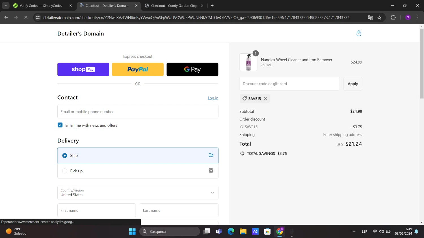This screenshot has width=424, height=238.
Task: Open the browser extensions puzzle icon
Action: (393, 17)
